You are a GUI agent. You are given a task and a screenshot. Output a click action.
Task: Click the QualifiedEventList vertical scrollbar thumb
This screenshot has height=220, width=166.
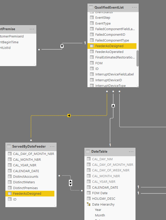click(138, 58)
